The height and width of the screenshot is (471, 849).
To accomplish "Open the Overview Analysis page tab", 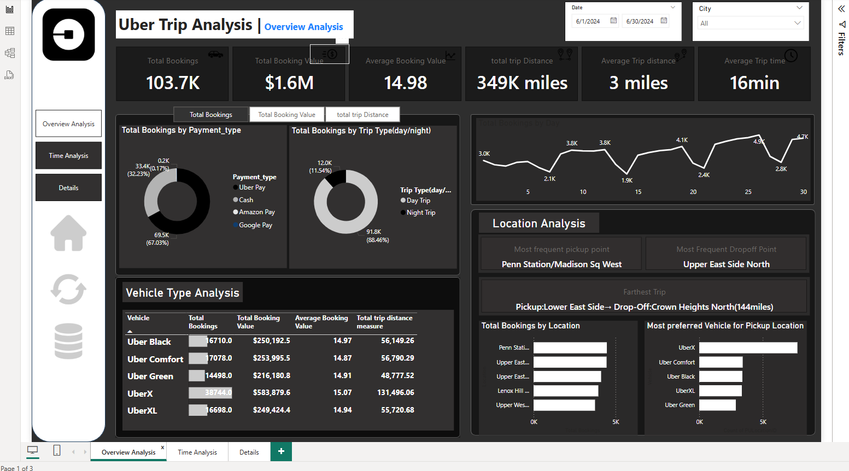I will click(128, 452).
